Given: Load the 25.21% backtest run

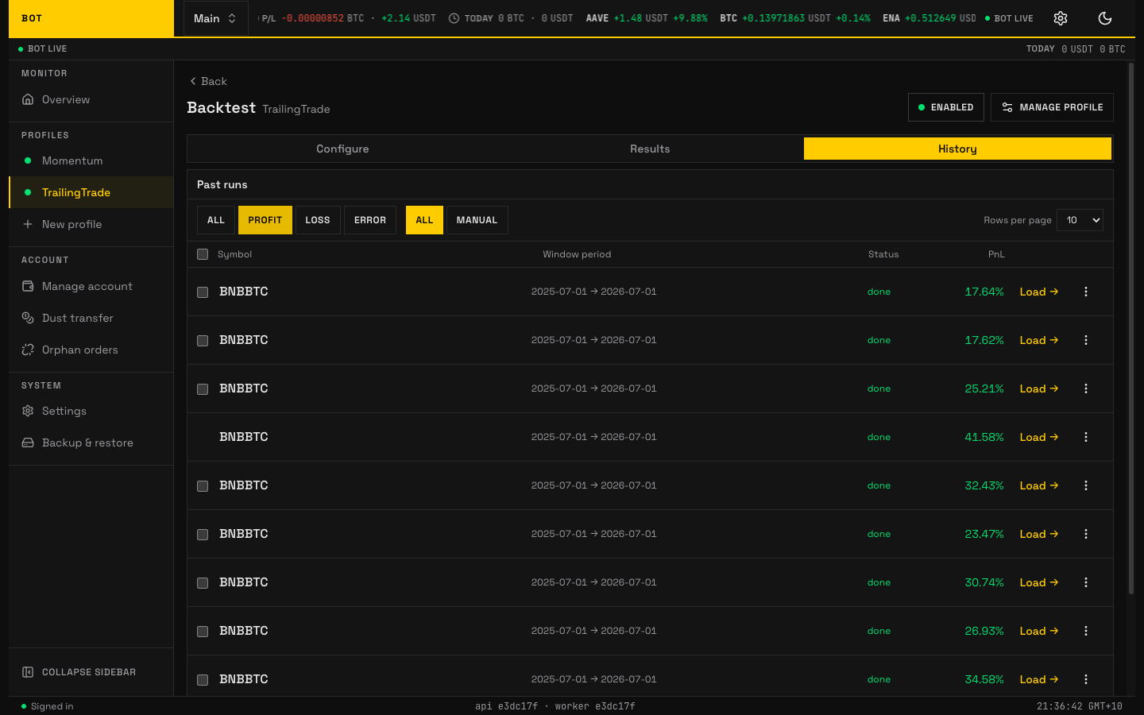Looking at the screenshot, I should [1039, 388].
